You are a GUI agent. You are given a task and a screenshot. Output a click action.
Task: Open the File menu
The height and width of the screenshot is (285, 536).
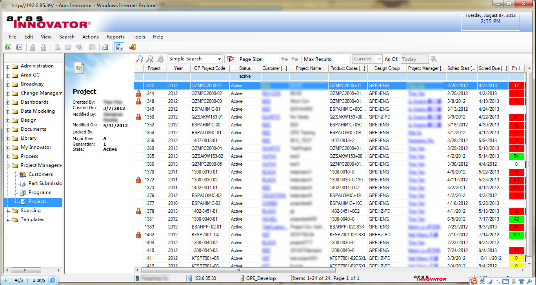tap(13, 37)
